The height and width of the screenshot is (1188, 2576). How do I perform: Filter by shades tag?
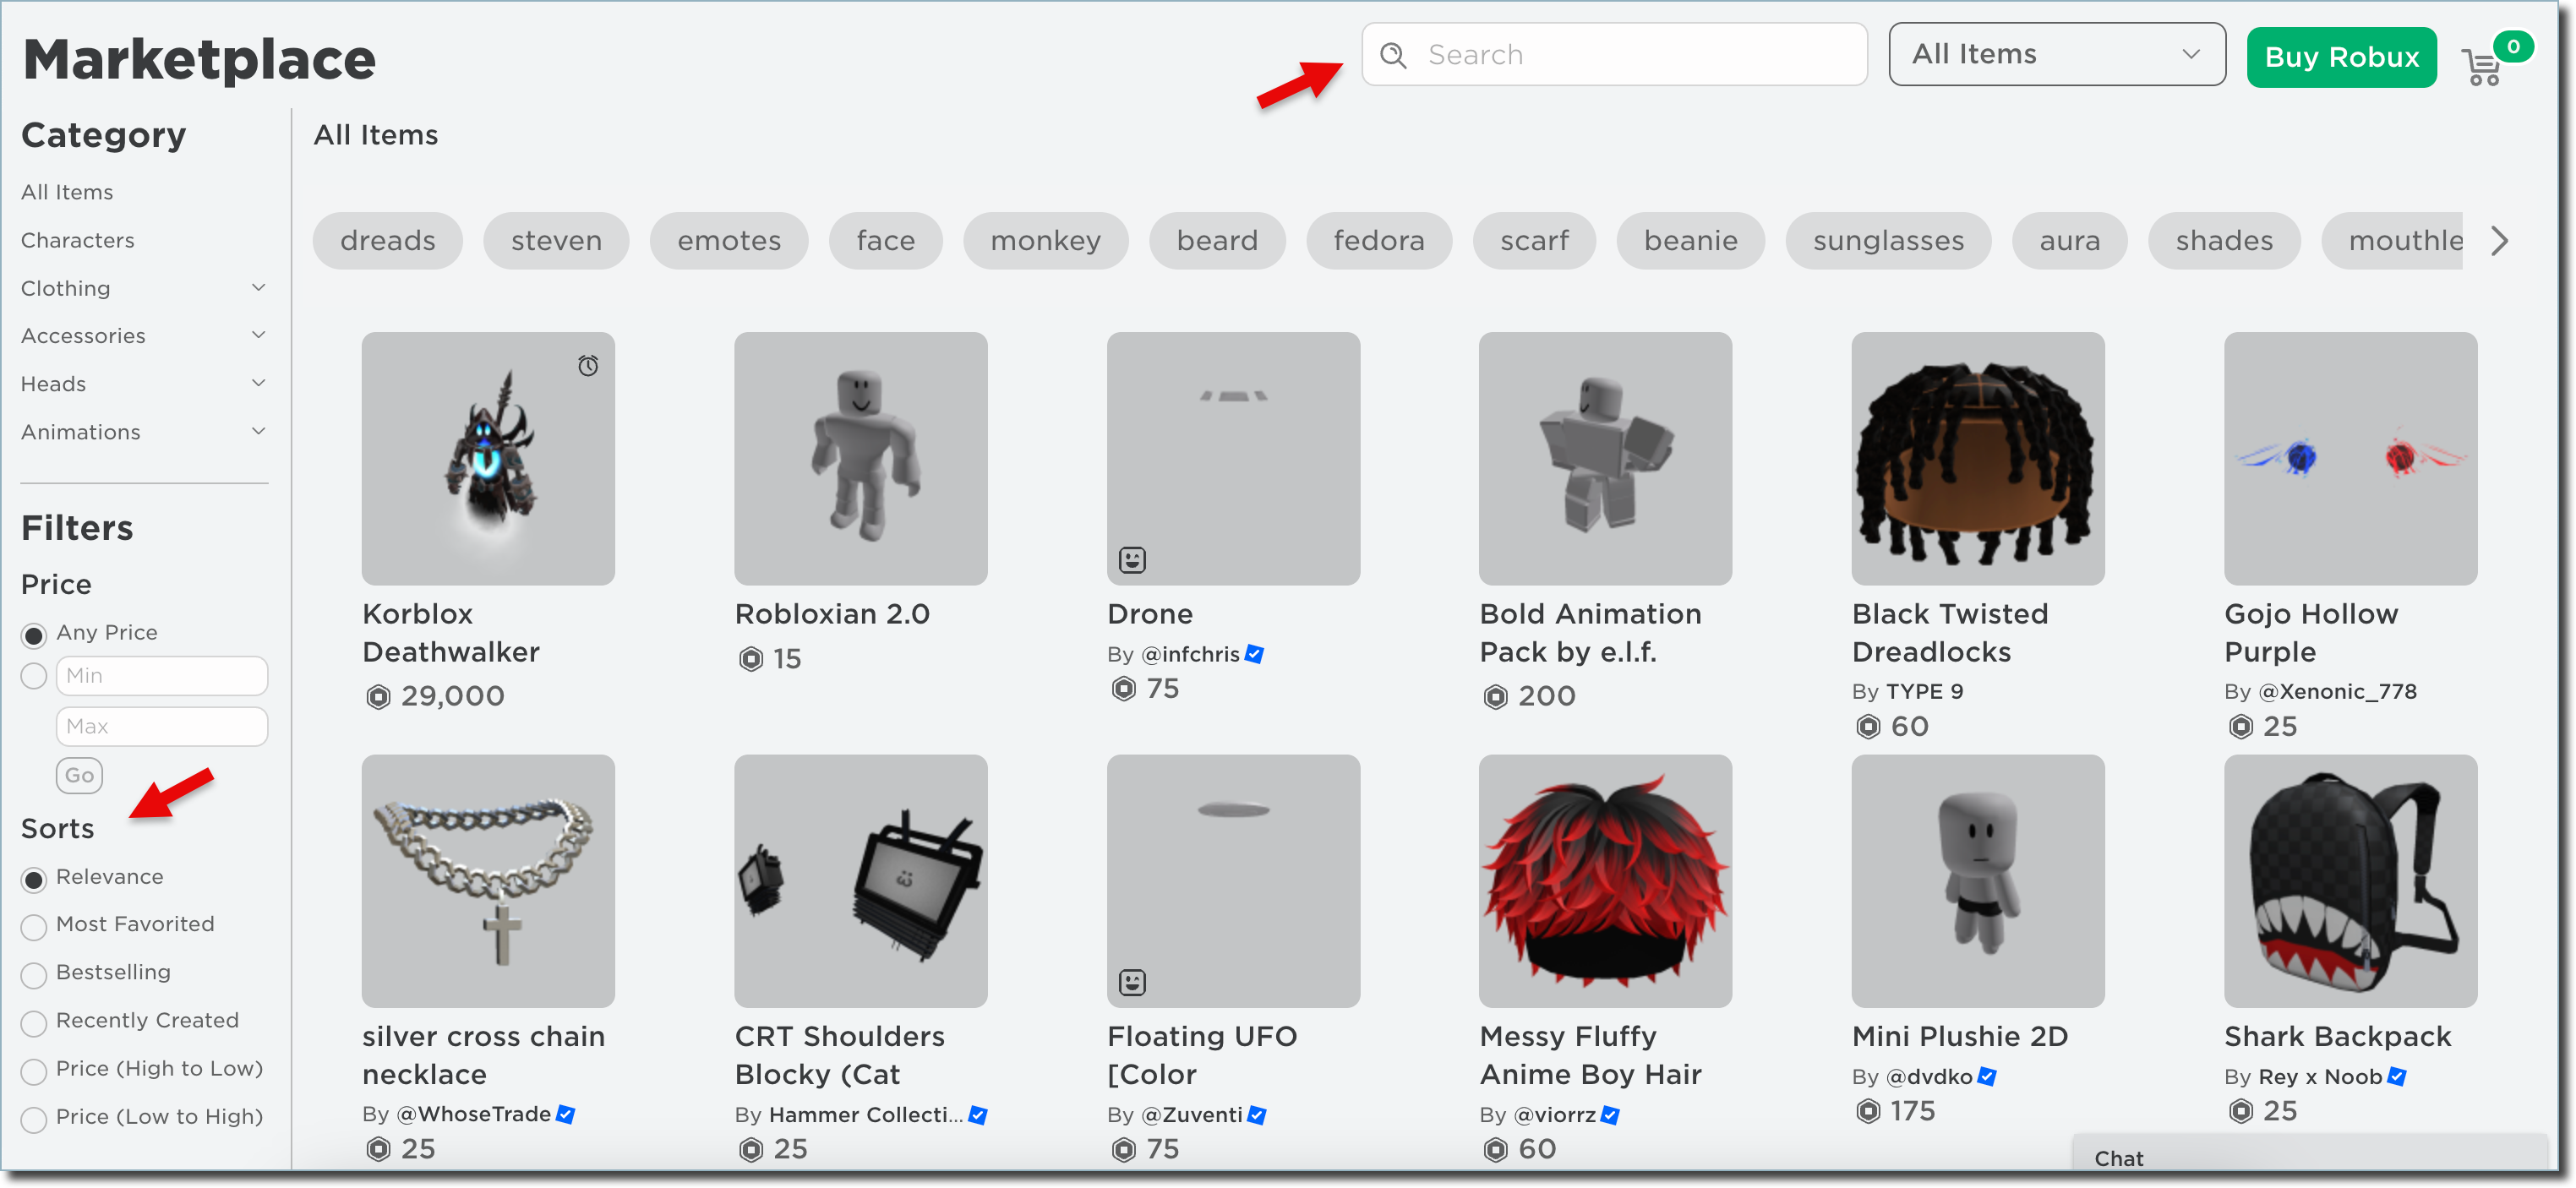coord(2224,240)
